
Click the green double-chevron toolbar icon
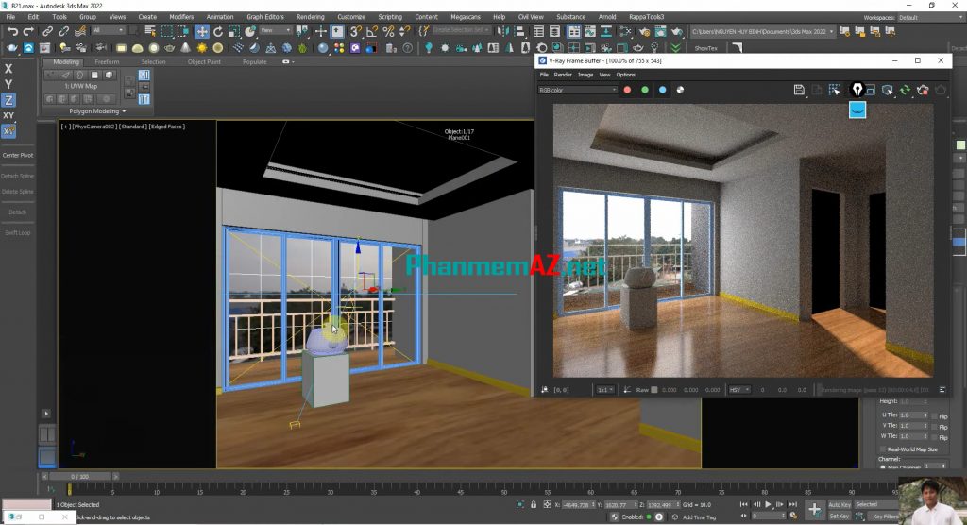(x=676, y=47)
